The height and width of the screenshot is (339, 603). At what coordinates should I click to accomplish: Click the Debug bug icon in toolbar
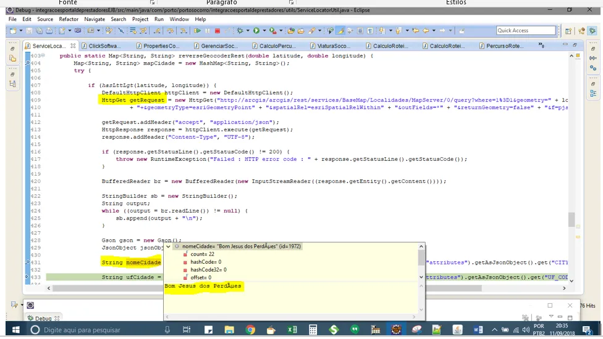pyautogui.click(x=240, y=31)
